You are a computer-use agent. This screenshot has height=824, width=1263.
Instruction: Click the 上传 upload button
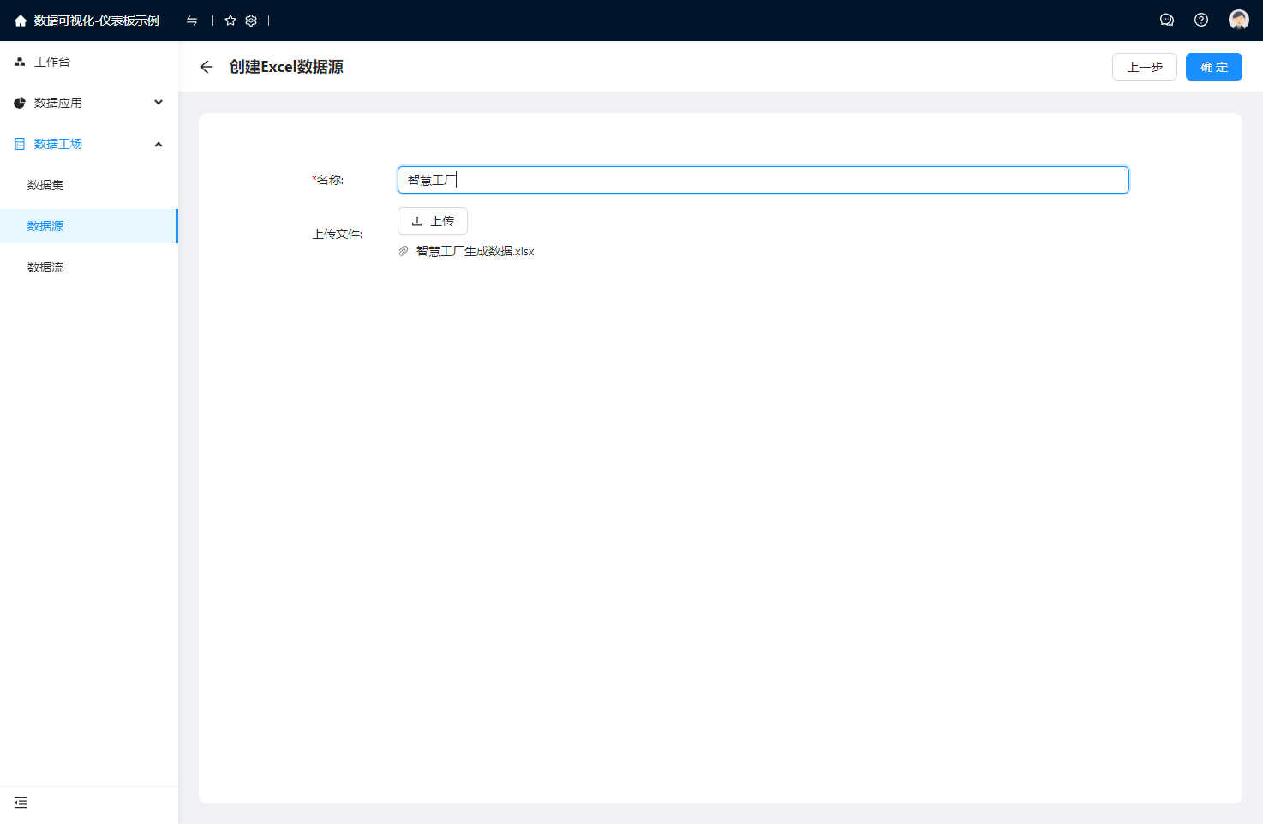pyautogui.click(x=433, y=221)
